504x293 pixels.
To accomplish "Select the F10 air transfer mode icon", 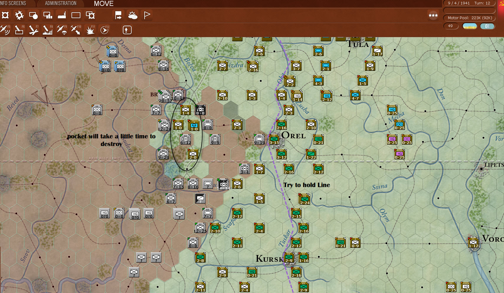I will tap(76, 30).
